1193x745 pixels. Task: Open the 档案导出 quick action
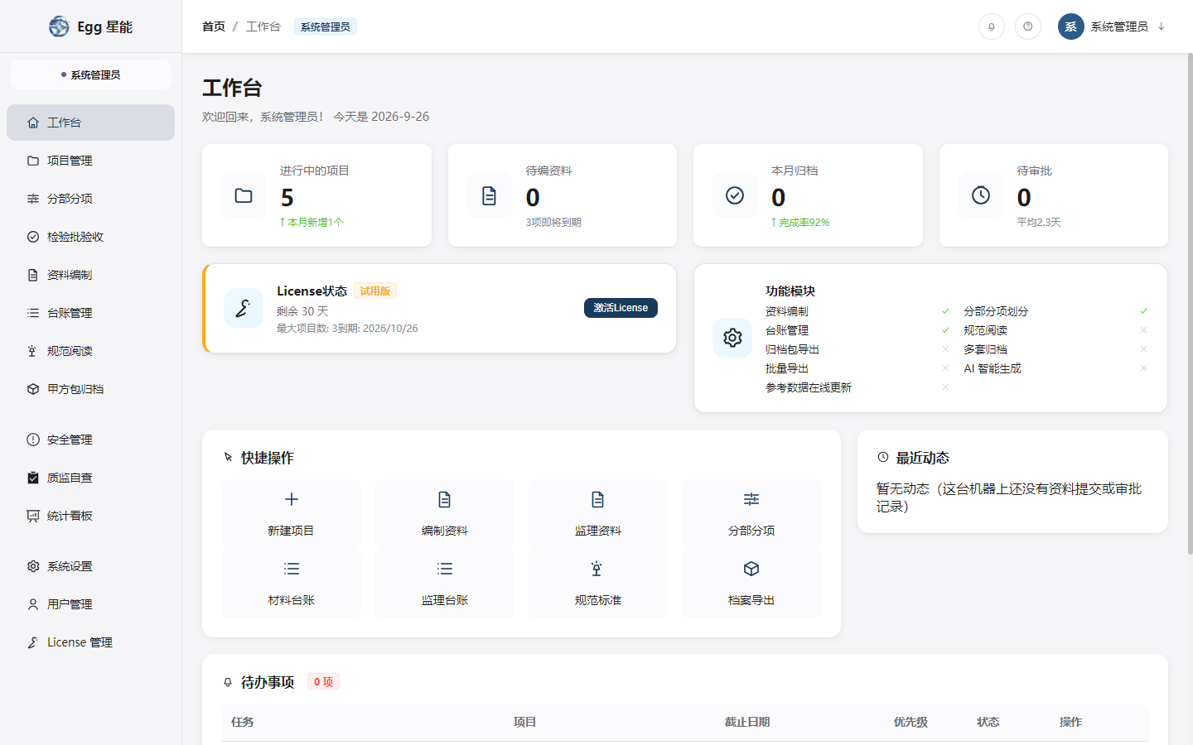[x=751, y=583]
